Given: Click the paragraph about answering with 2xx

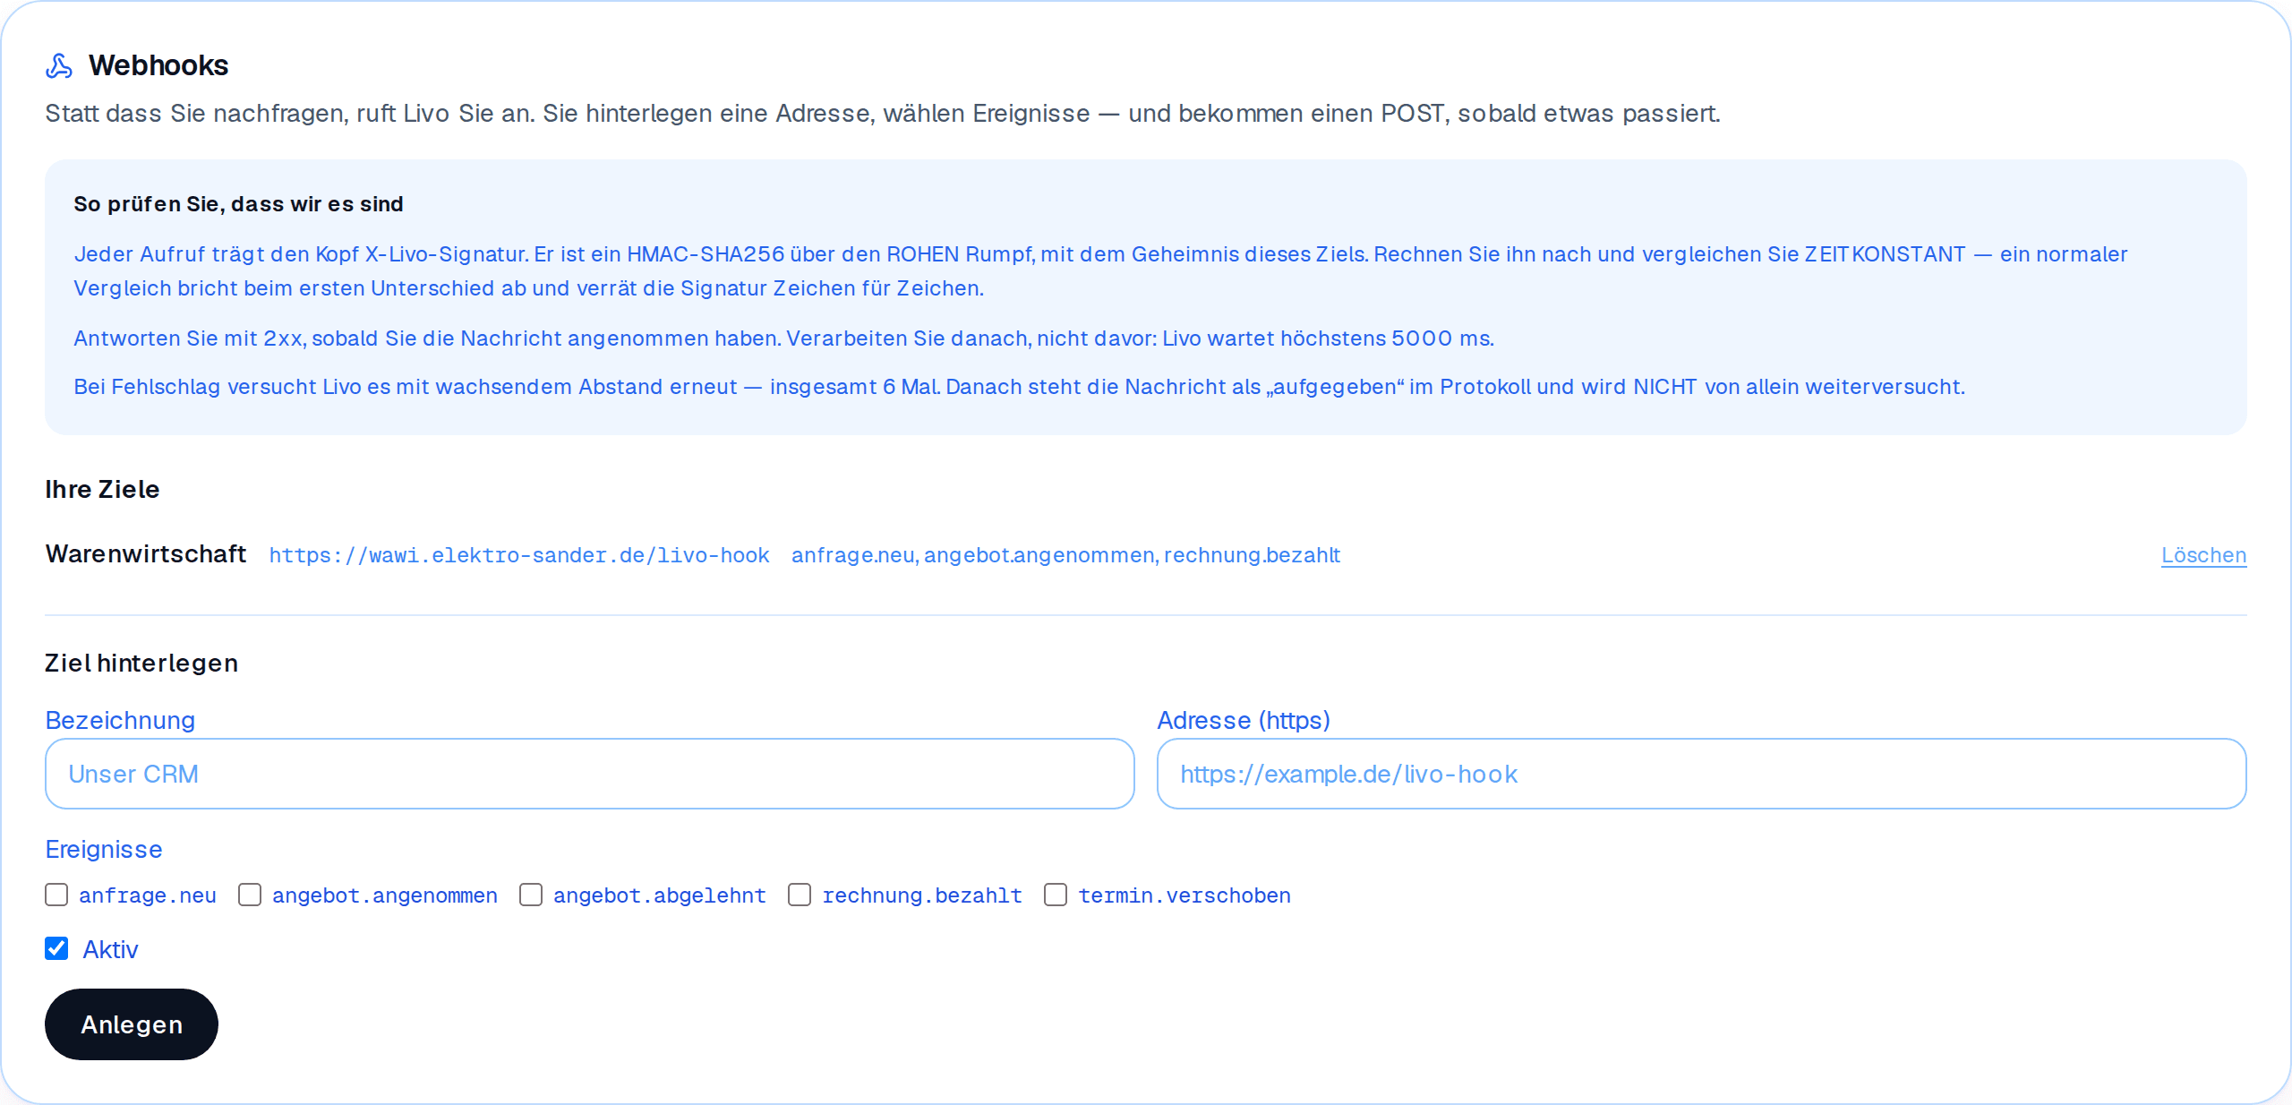Looking at the screenshot, I should [x=783, y=338].
